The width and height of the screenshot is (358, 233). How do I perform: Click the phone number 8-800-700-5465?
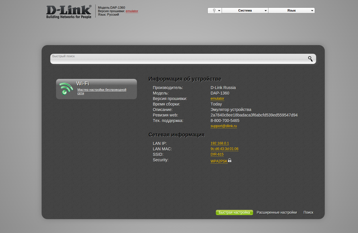[225, 121]
